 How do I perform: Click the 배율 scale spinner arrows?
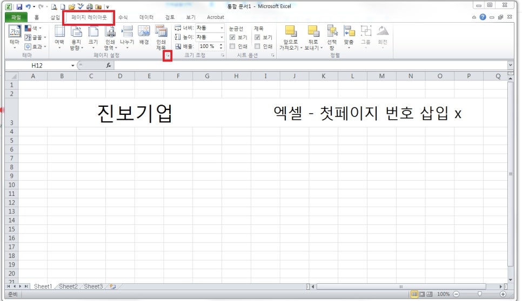[221, 46]
